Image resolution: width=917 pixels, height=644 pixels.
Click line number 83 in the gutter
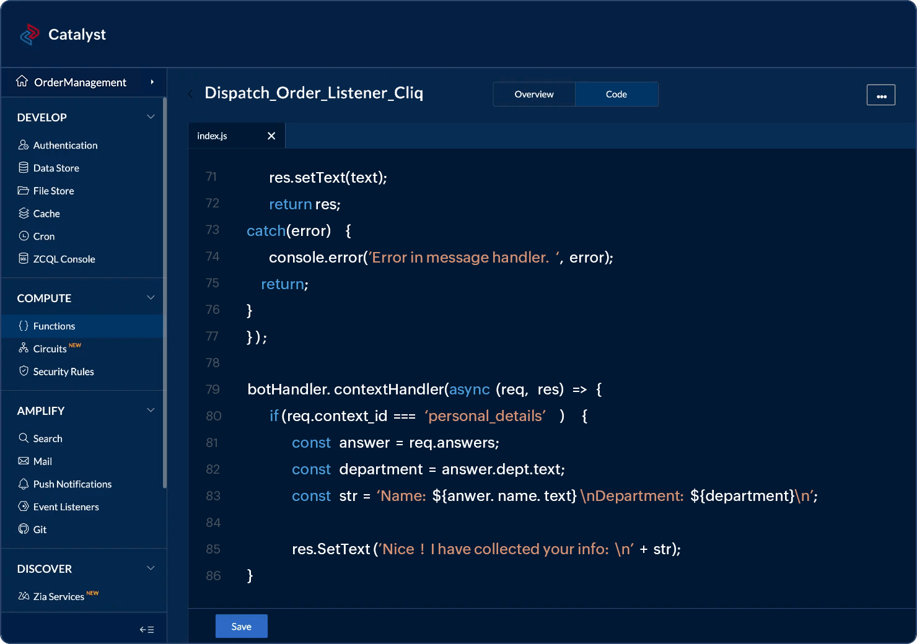213,496
